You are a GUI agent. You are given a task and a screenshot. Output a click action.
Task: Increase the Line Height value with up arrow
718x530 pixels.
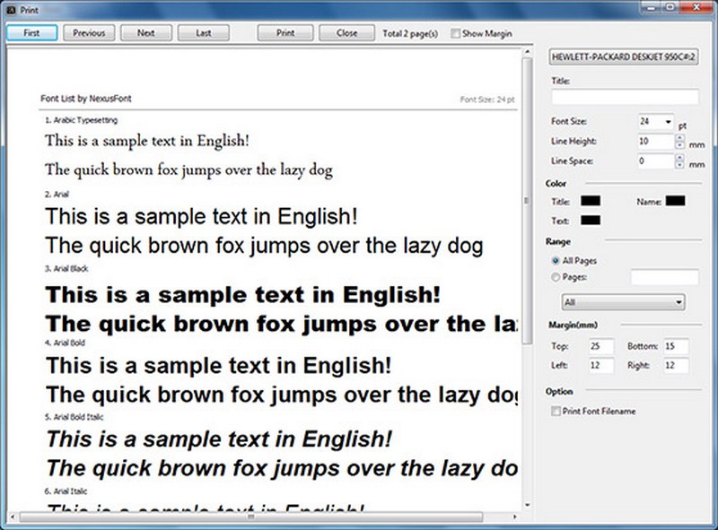tap(679, 137)
